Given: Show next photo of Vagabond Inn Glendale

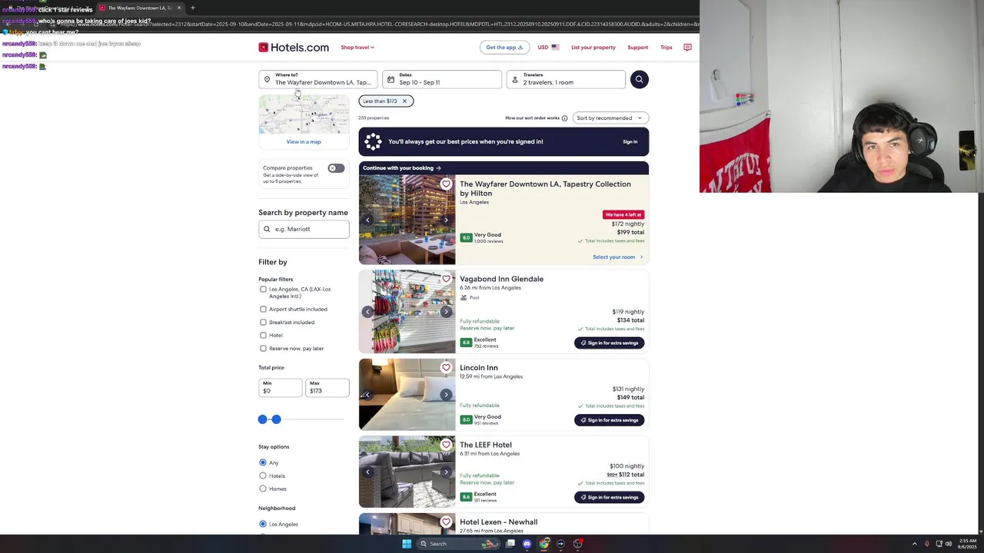Looking at the screenshot, I should [446, 312].
